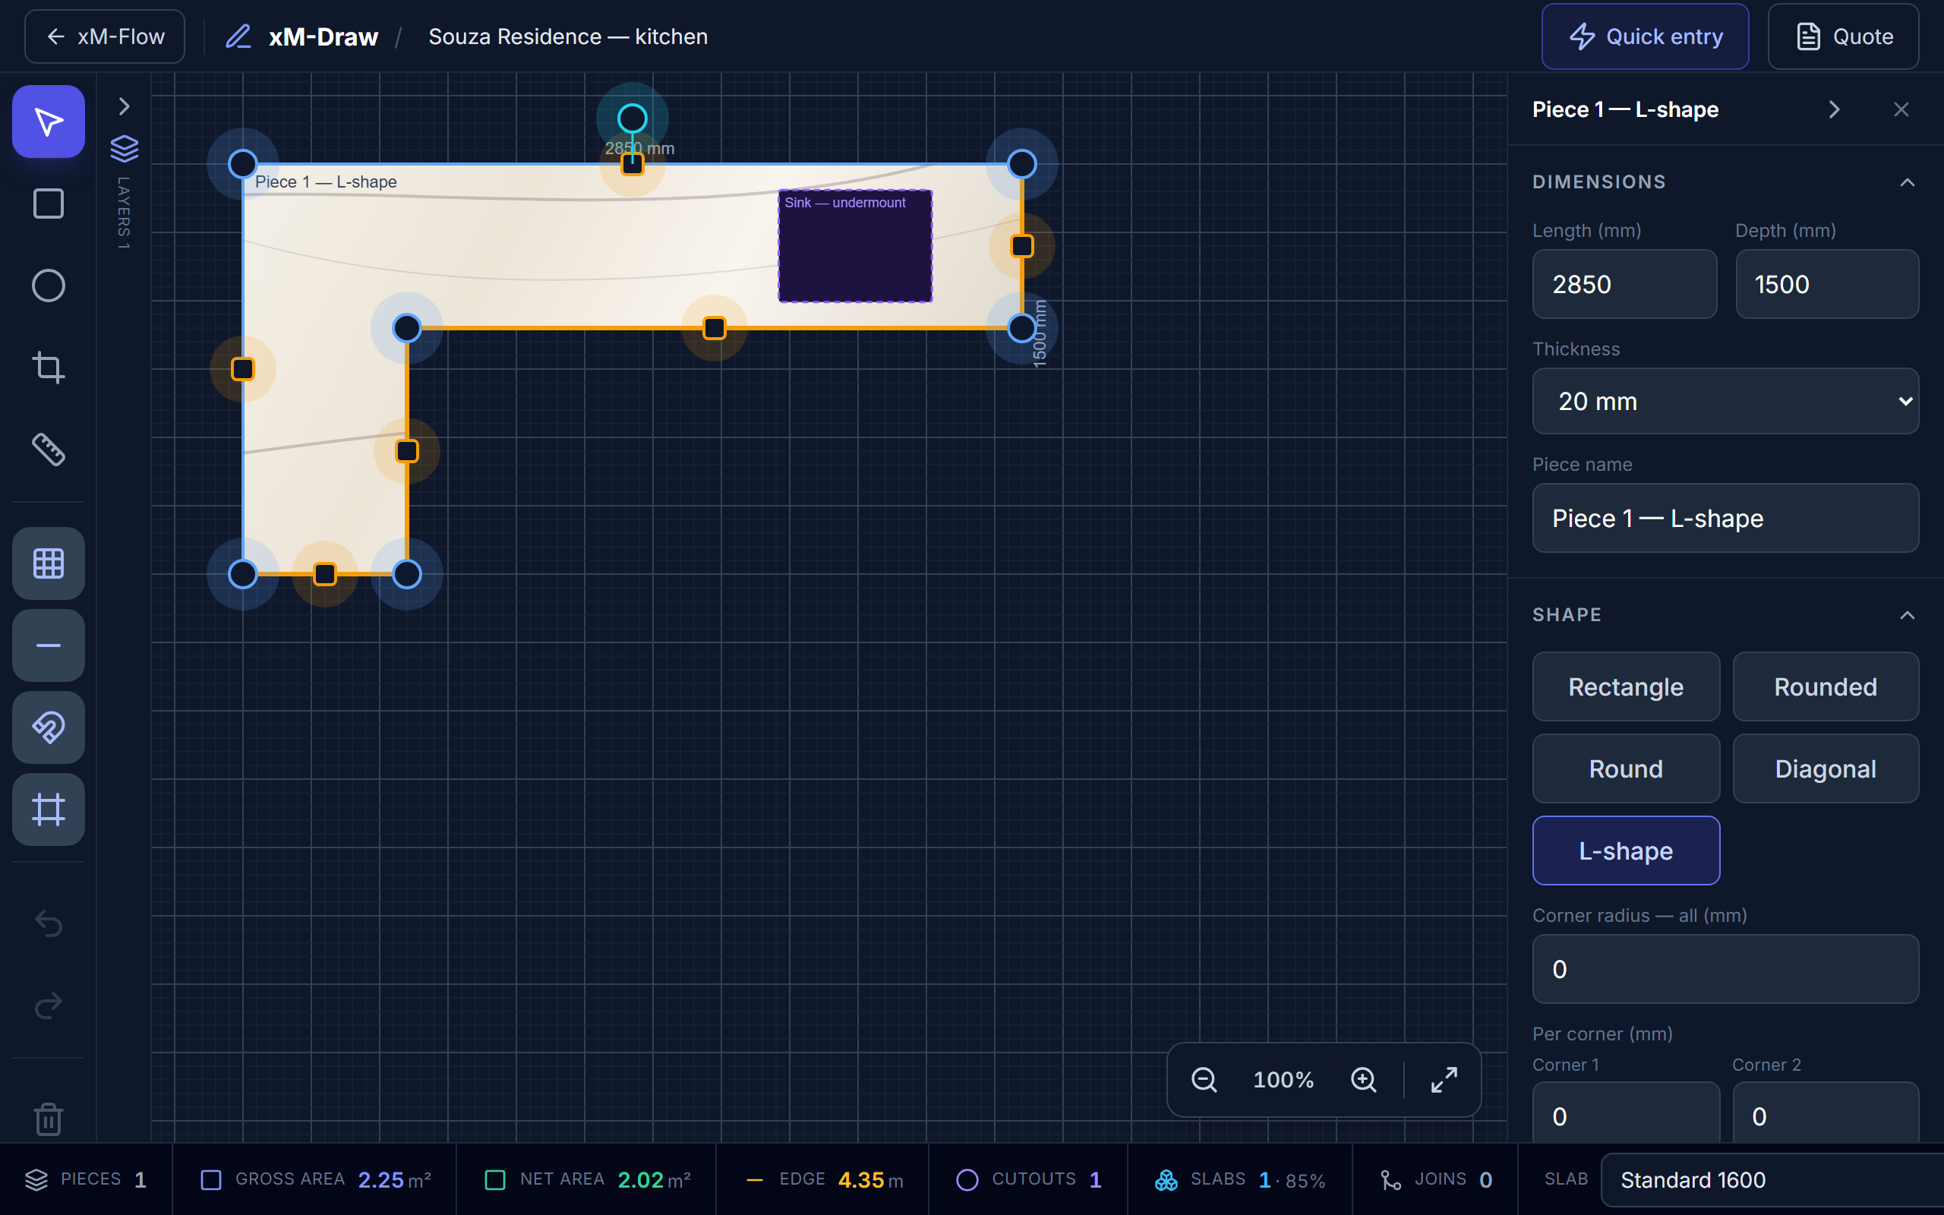Select the Sink undermount cutout
Viewport: 1944px width, 1215px height.
tap(855, 246)
